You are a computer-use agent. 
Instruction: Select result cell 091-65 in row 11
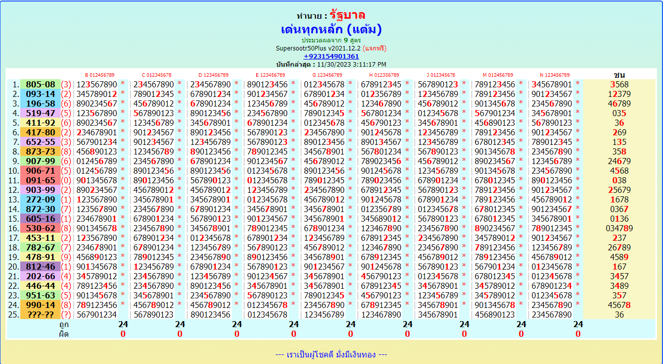tap(40, 180)
